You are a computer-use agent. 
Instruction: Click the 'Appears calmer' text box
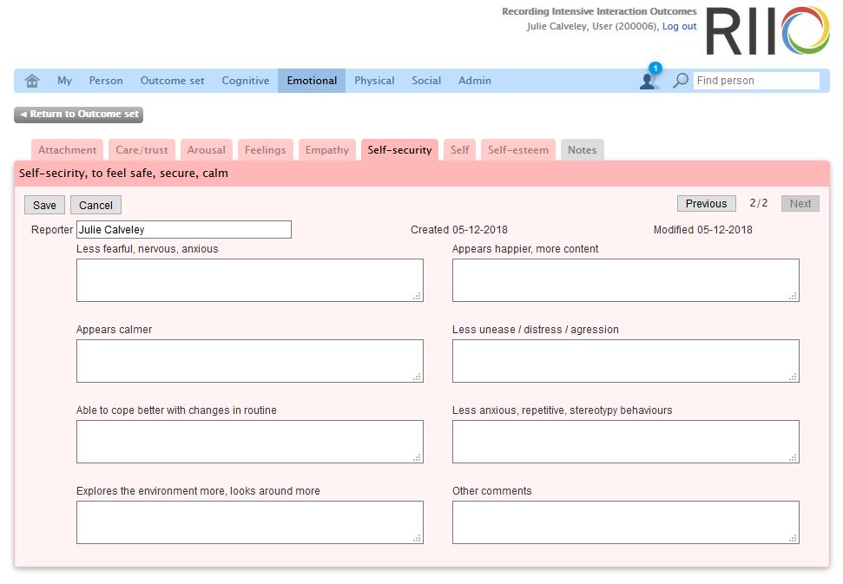250,361
